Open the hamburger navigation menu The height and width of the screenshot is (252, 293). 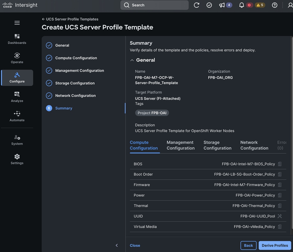17,23
